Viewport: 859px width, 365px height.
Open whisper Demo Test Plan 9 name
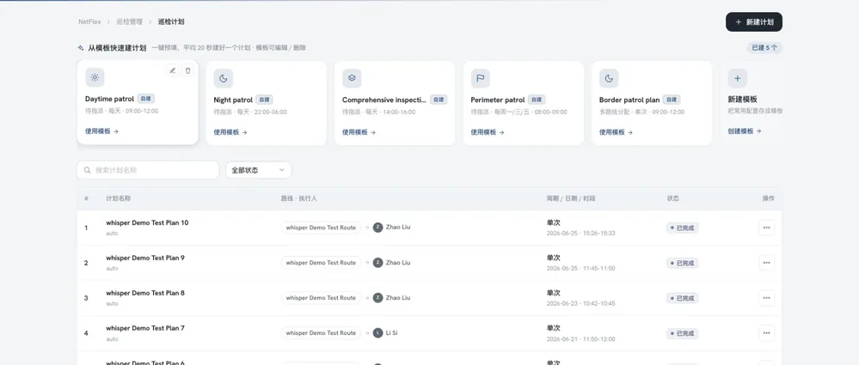pos(145,258)
